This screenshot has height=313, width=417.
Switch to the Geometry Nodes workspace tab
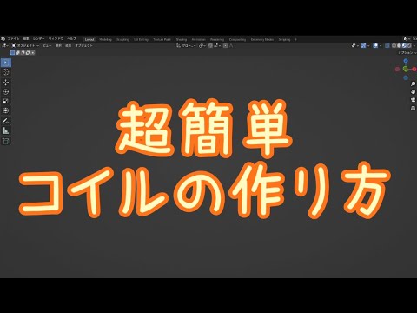tap(262, 39)
